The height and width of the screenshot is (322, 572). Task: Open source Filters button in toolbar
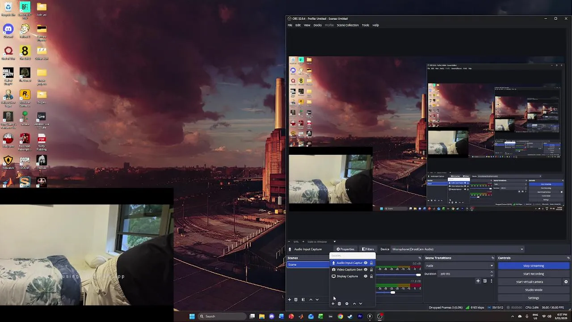368,249
